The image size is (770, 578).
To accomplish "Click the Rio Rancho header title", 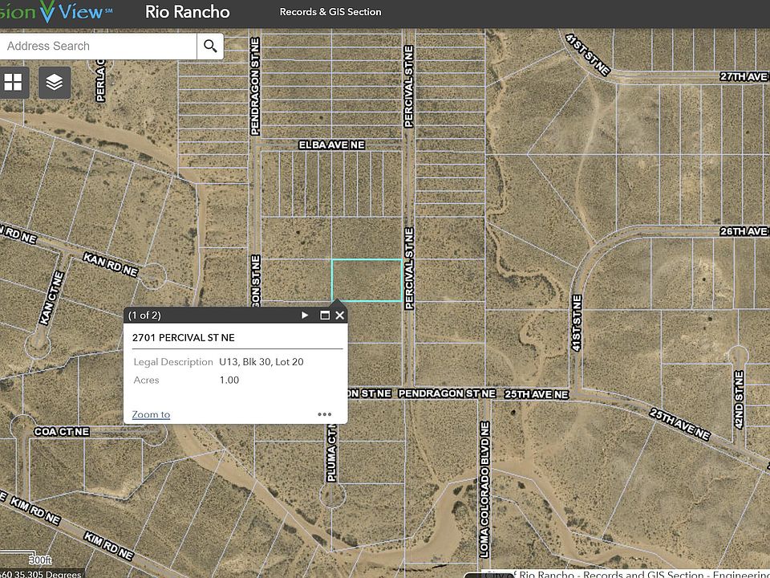I will click(187, 12).
